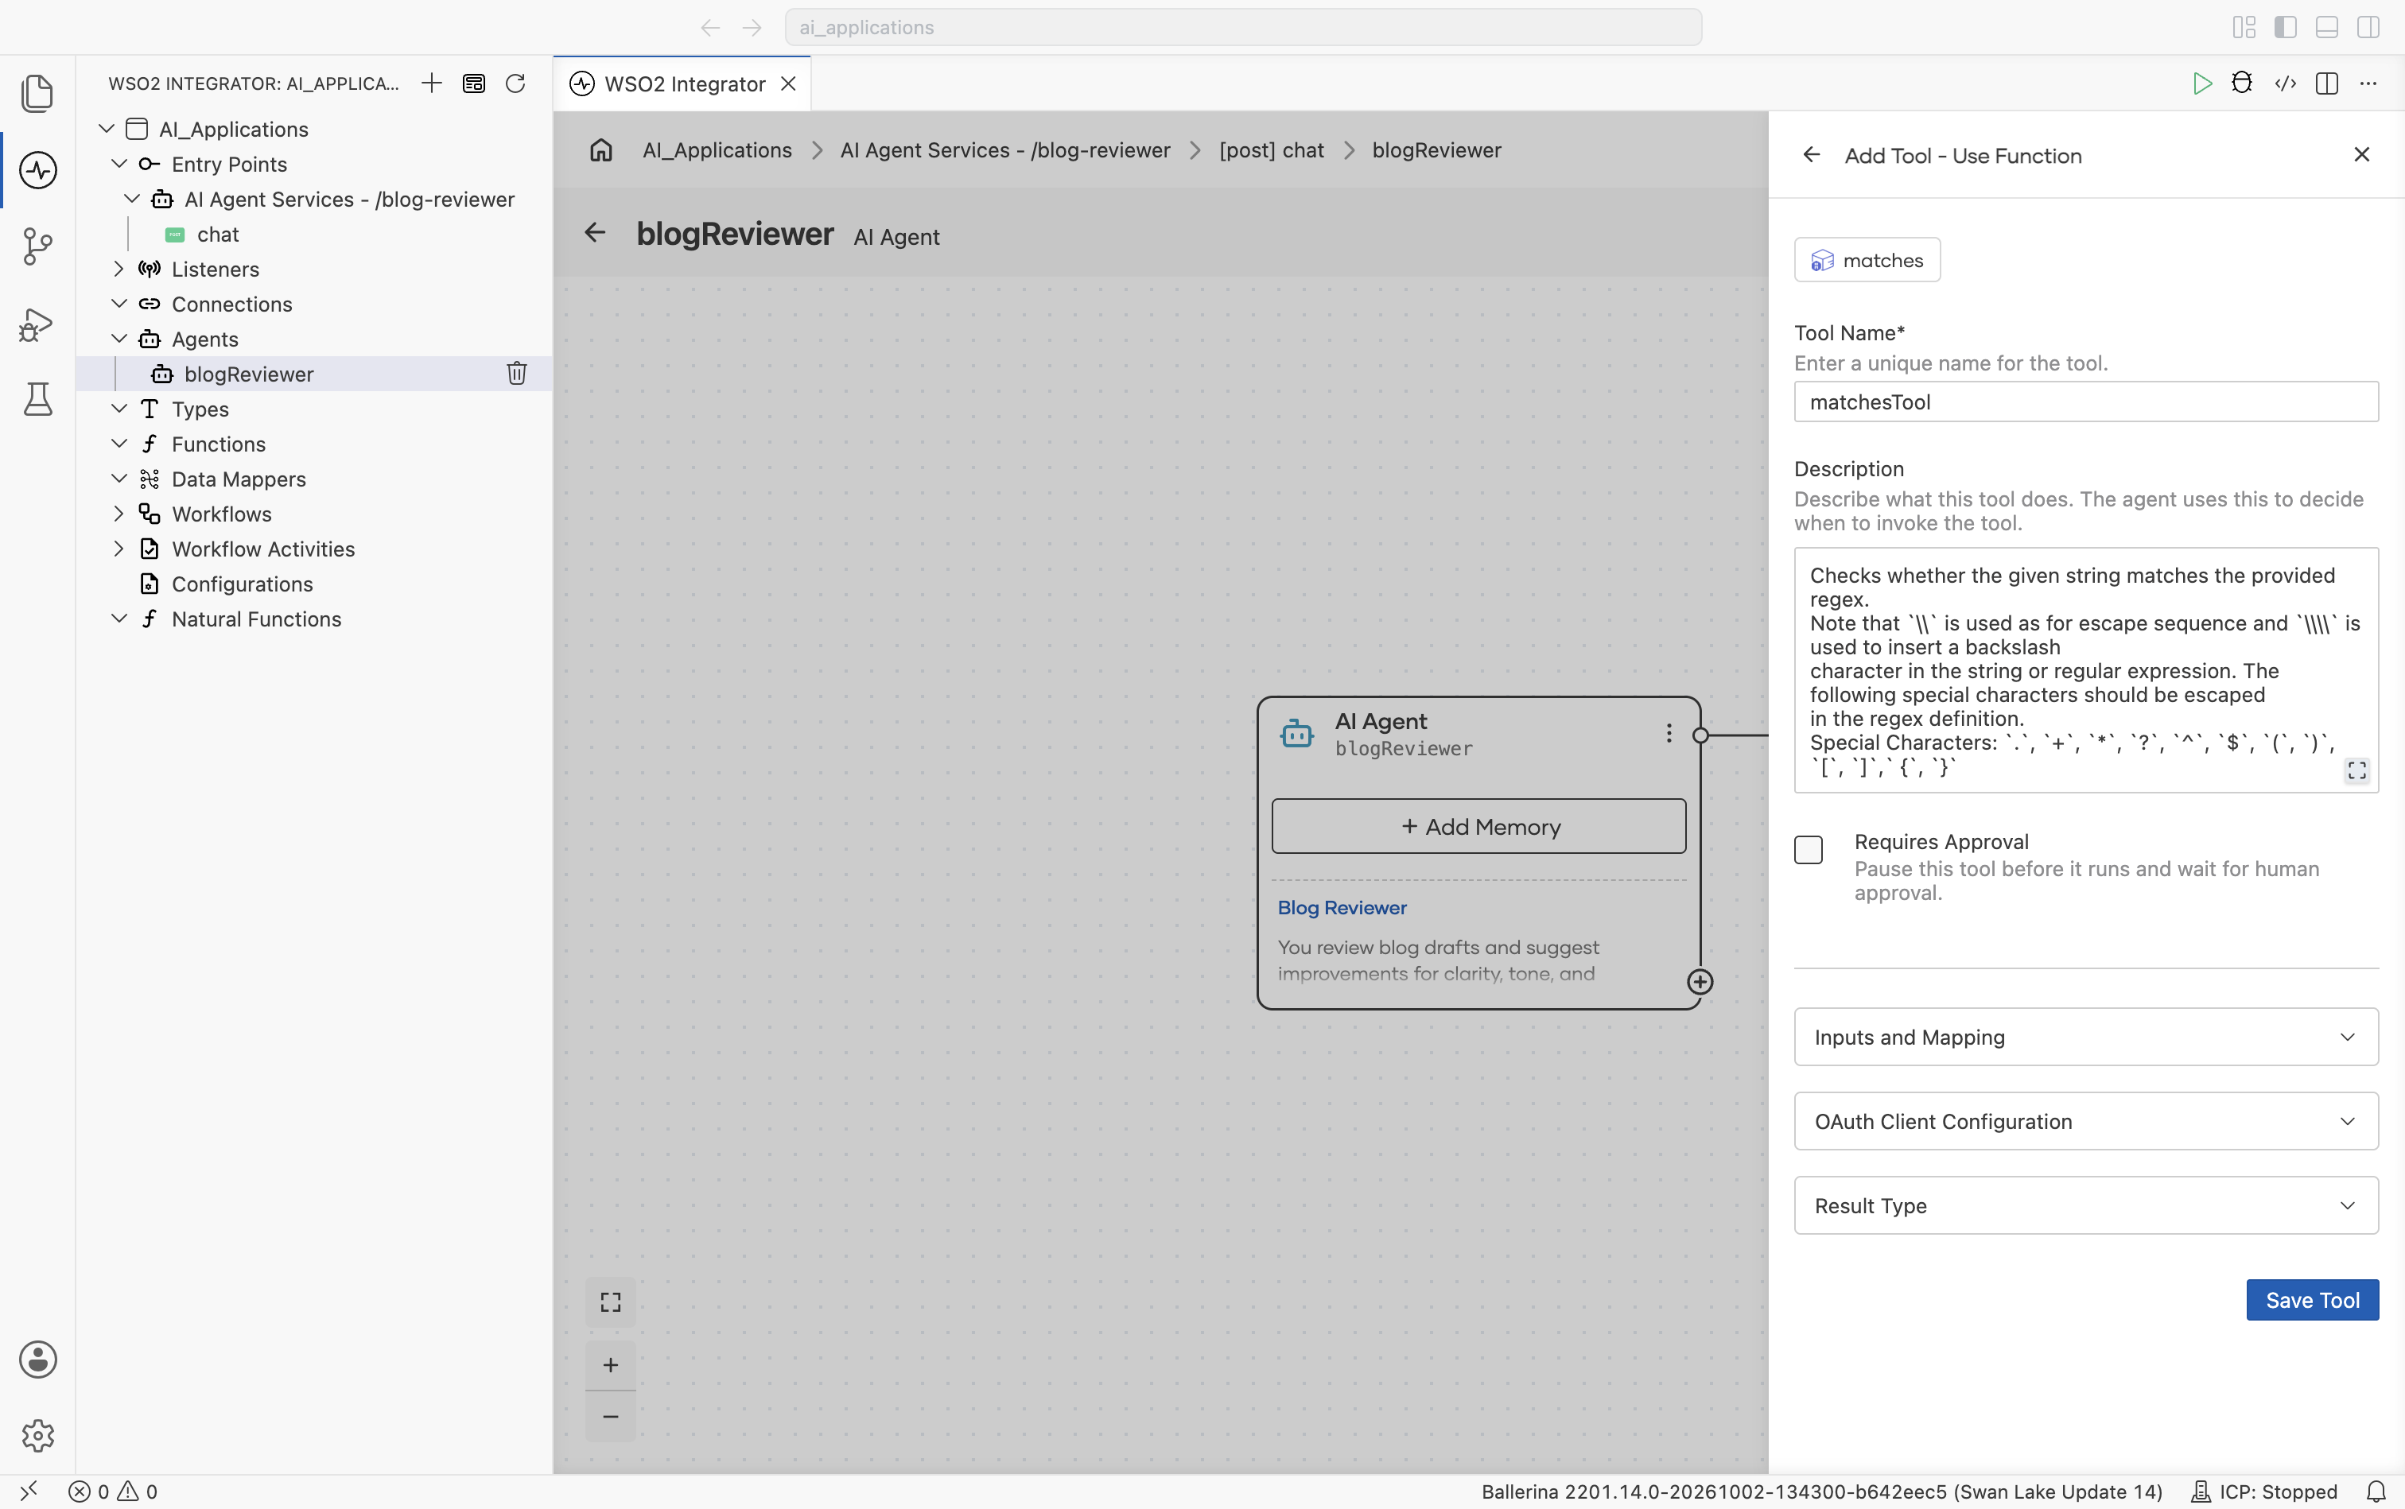This screenshot has width=2405, height=1509.
Task: Zoom in on the diagram canvas
Action: [x=610, y=1365]
